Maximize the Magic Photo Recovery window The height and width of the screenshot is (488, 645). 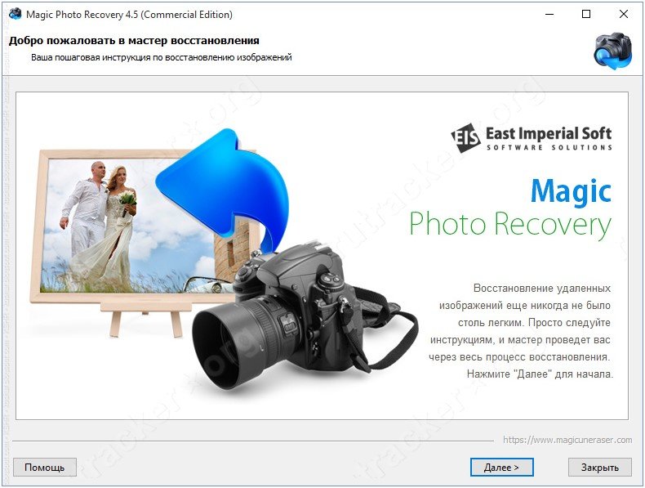click(x=586, y=15)
